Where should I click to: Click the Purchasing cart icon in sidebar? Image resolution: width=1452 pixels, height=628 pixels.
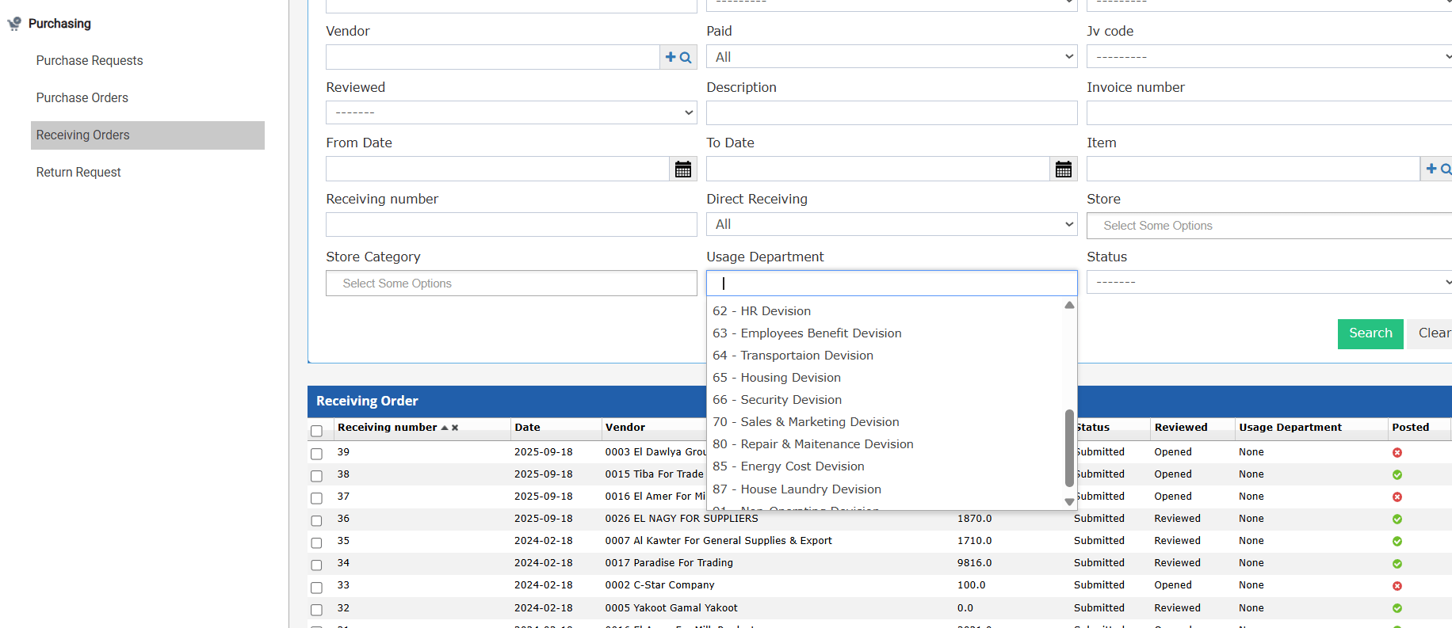(x=14, y=24)
